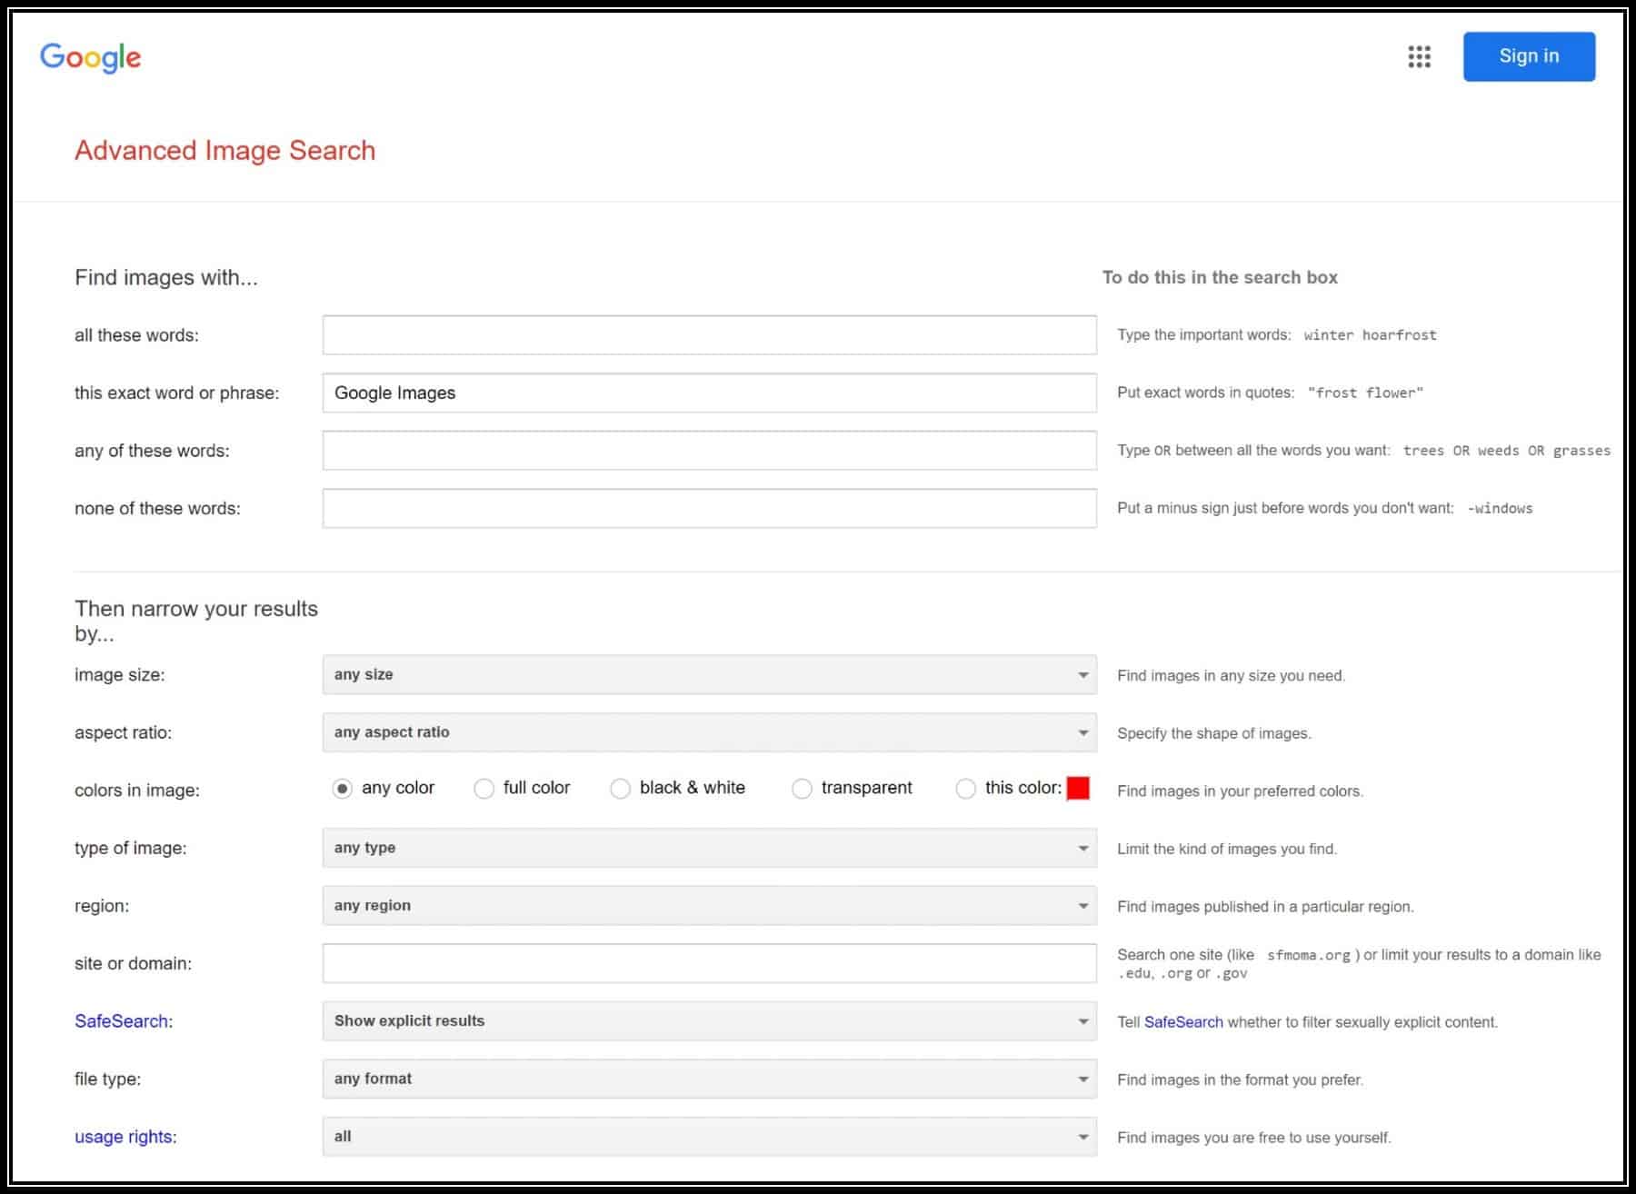The image size is (1636, 1194).
Task: Click 'Find images you are free to use yourself.'
Action: (1254, 1138)
